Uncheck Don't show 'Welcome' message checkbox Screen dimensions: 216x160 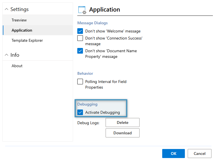[x=80, y=31]
